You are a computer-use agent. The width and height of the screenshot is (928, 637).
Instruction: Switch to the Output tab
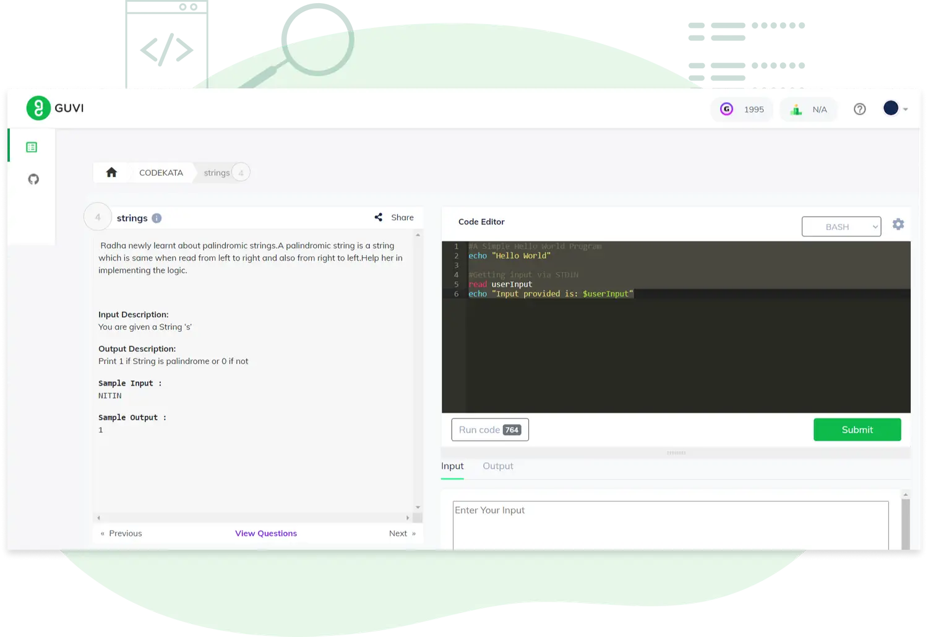[497, 466]
